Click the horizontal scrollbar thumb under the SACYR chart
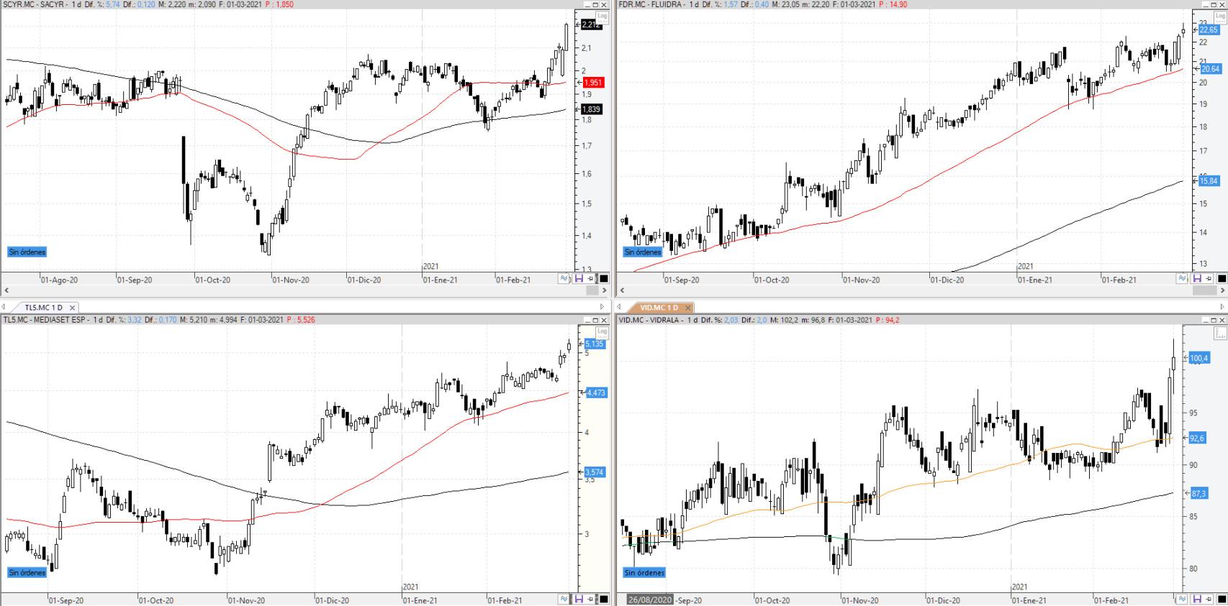Screen dimensions: 1228x606 593,291
